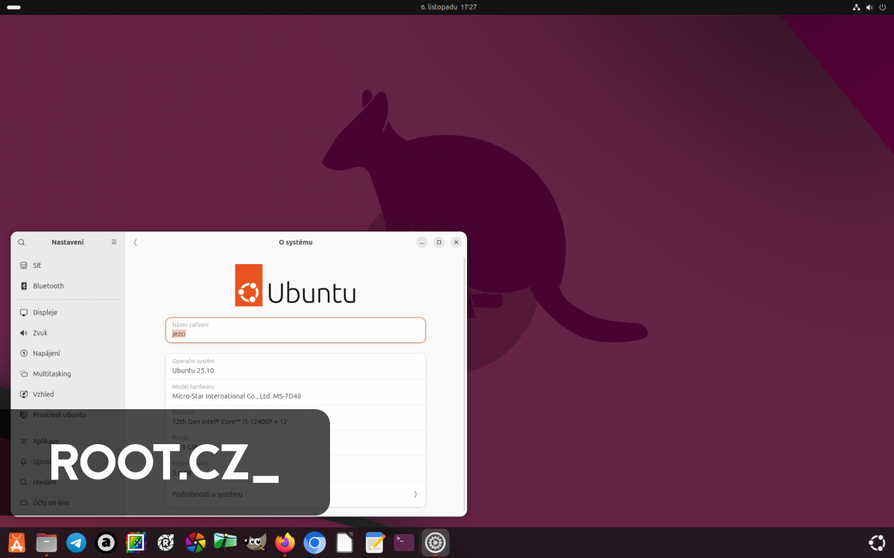Click the windows icon next to Multitasking

pyautogui.click(x=24, y=374)
